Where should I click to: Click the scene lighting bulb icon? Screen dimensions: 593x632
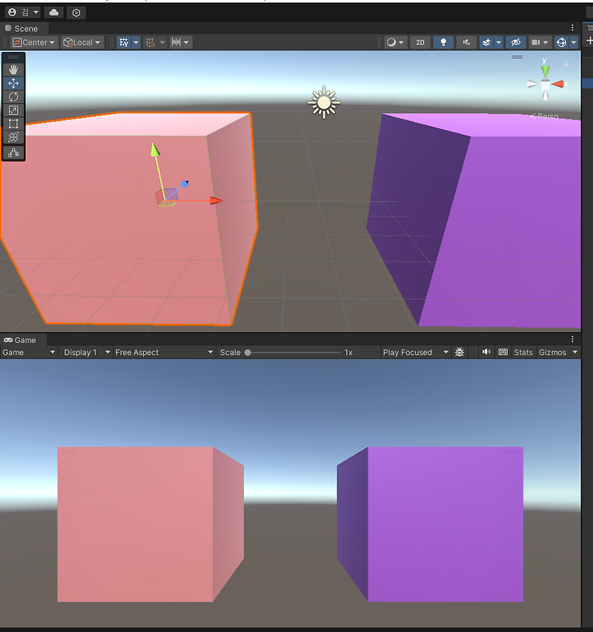[x=443, y=42]
